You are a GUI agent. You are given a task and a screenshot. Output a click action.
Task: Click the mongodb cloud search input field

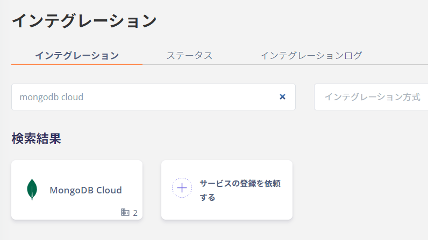click(x=153, y=97)
